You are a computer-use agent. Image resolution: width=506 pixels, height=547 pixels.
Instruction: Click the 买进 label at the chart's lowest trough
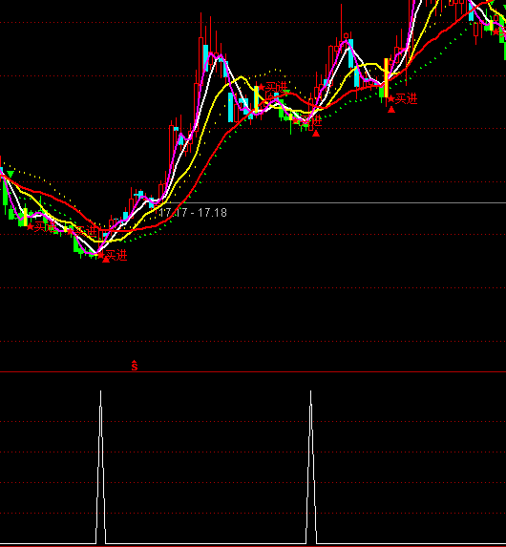[116, 255]
